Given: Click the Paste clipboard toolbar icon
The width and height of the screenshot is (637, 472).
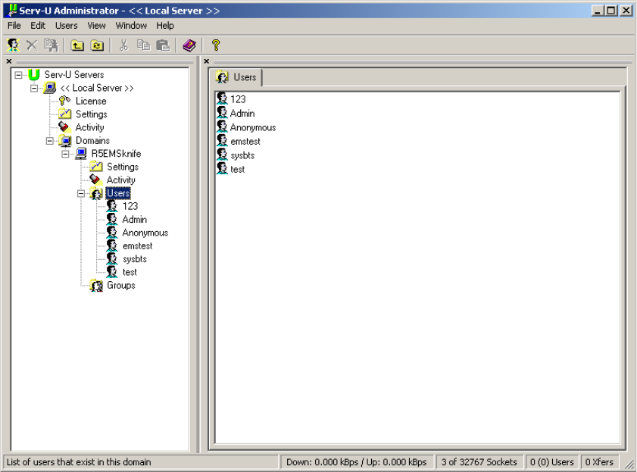Looking at the screenshot, I should (x=163, y=45).
